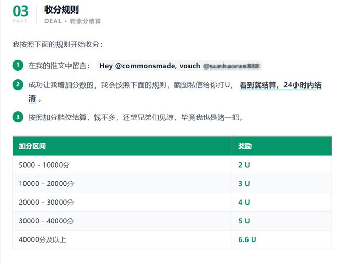
Task: Click the green step 2 circle badge
Action: point(18,85)
